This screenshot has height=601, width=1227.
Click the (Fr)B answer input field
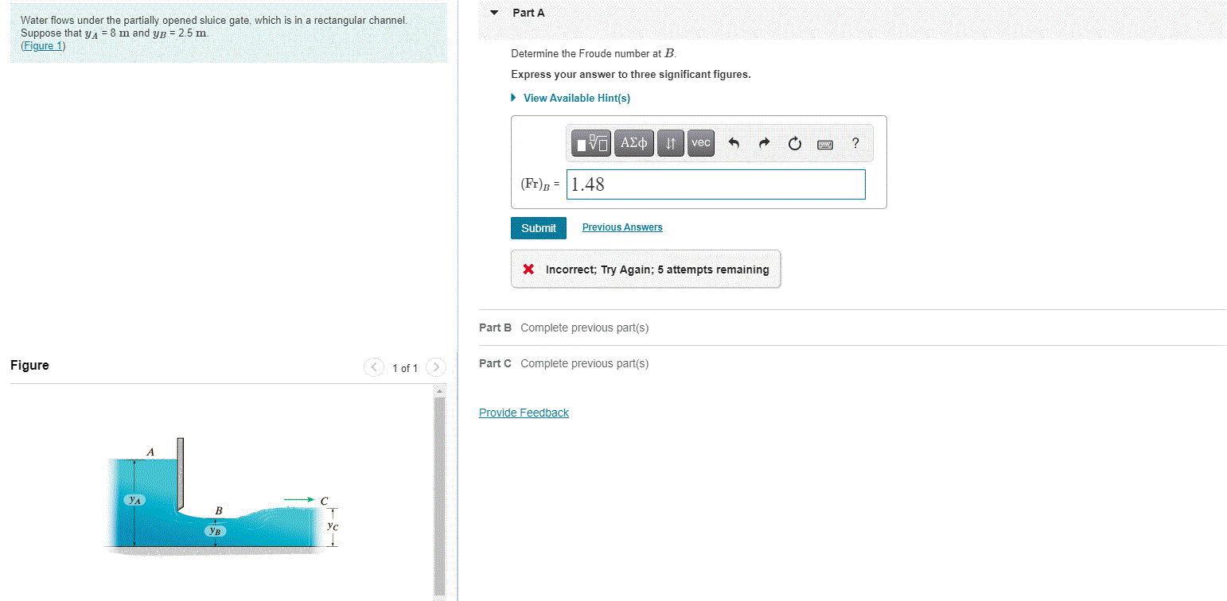click(716, 184)
